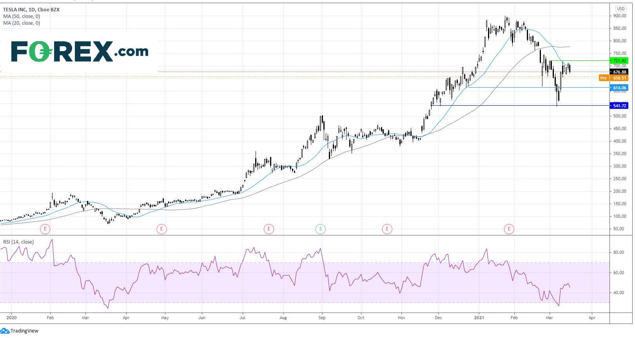The width and height of the screenshot is (635, 338).
Task: Click the black 676.88 current price label
Action: point(619,72)
